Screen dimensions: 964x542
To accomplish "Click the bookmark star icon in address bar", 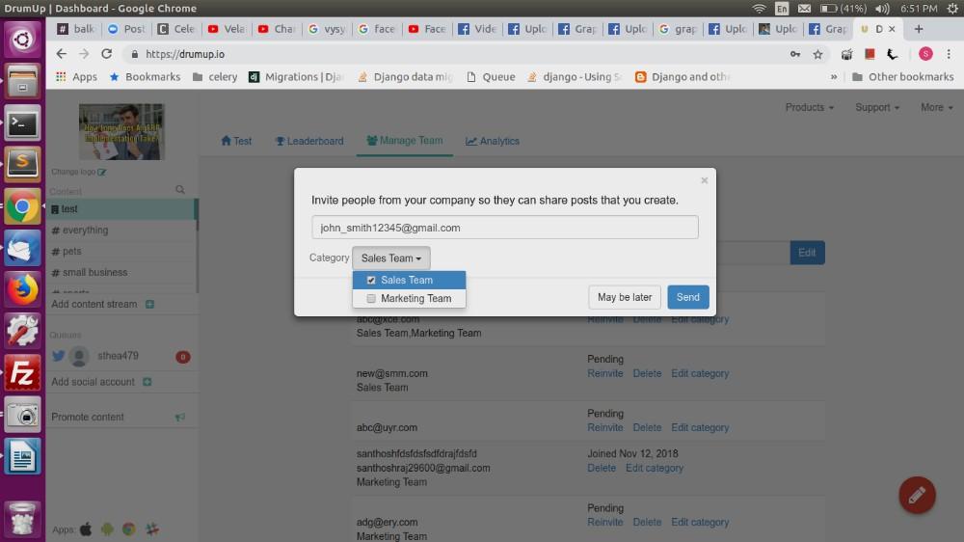I will tap(817, 54).
